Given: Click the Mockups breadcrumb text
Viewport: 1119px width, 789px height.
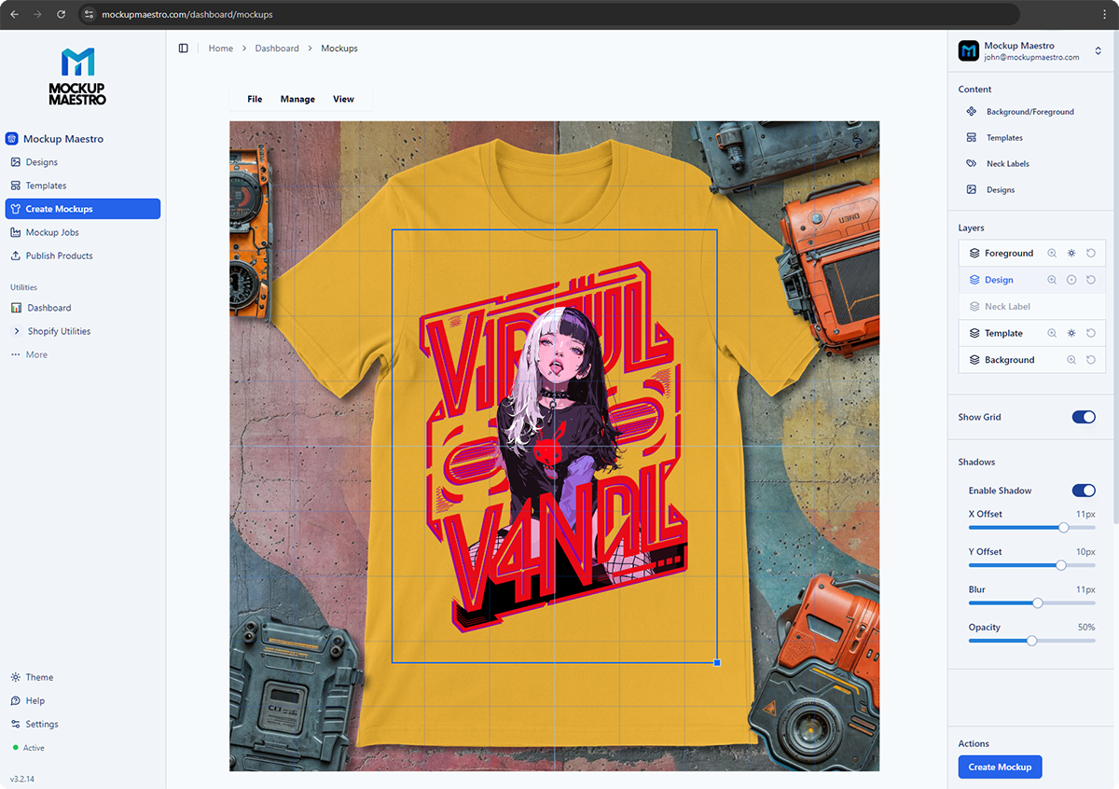Looking at the screenshot, I should point(339,48).
